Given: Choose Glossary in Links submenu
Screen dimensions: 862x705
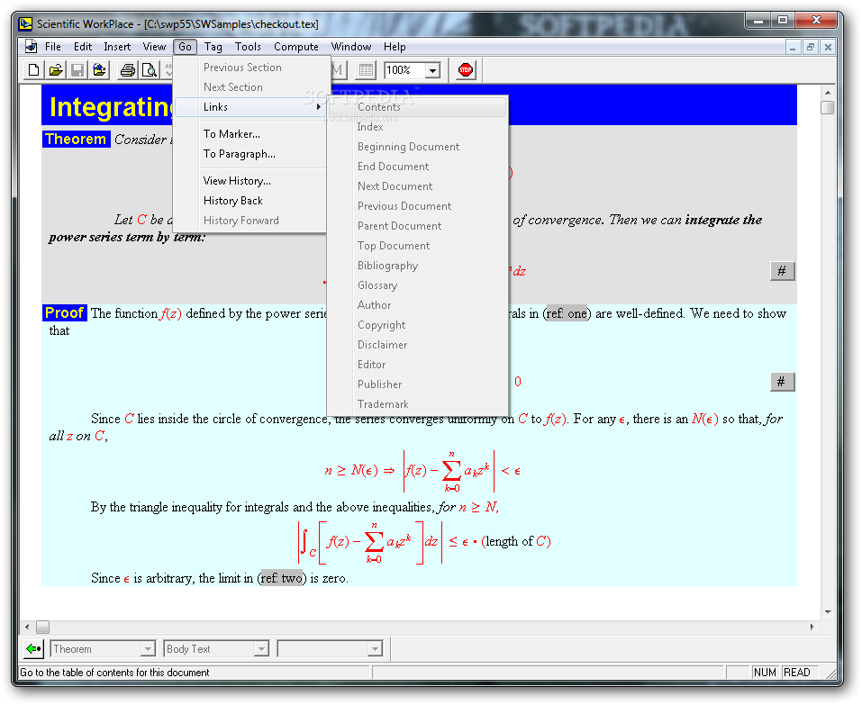Looking at the screenshot, I should coord(417,285).
